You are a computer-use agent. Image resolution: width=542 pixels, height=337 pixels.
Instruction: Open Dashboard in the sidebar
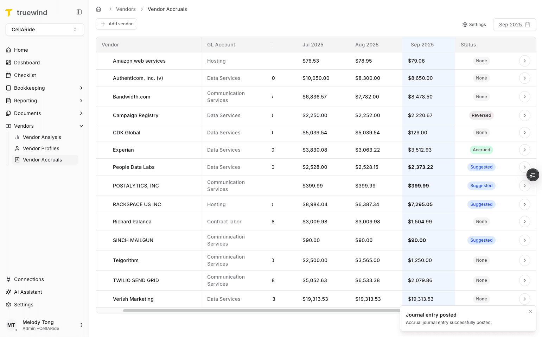(45, 63)
